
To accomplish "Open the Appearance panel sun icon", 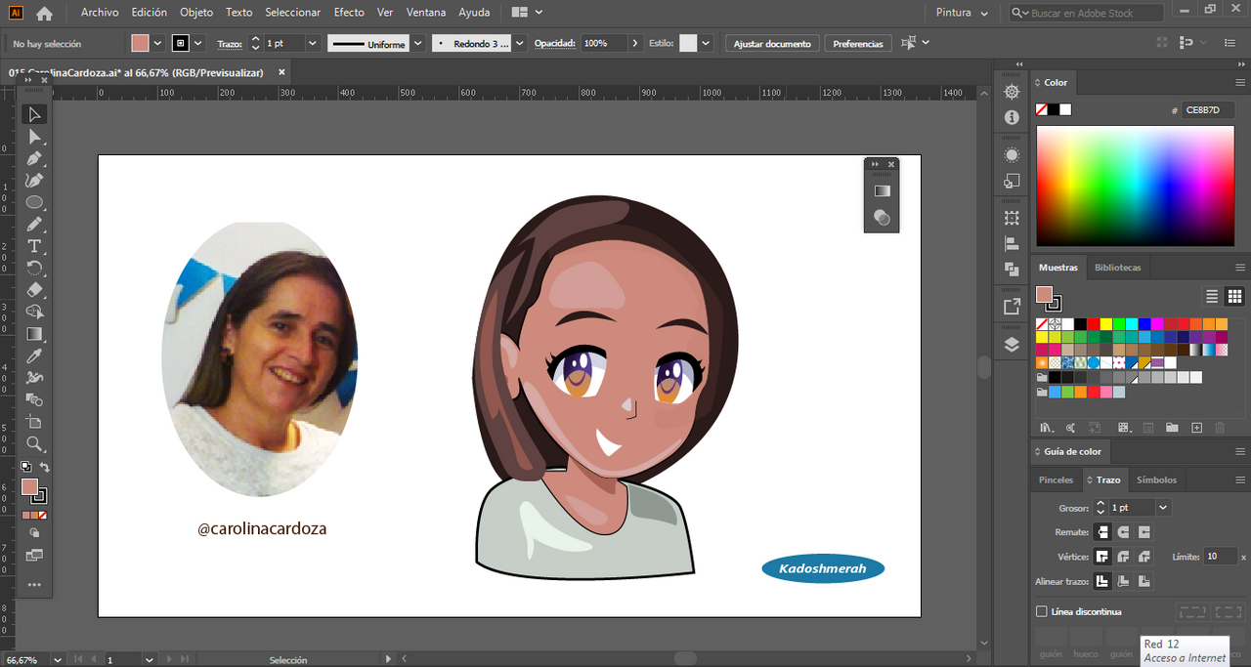I will pyautogui.click(x=1012, y=155).
